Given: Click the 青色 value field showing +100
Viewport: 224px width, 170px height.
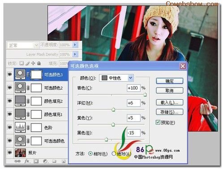Looking at the screenshot, I should 134,88.
